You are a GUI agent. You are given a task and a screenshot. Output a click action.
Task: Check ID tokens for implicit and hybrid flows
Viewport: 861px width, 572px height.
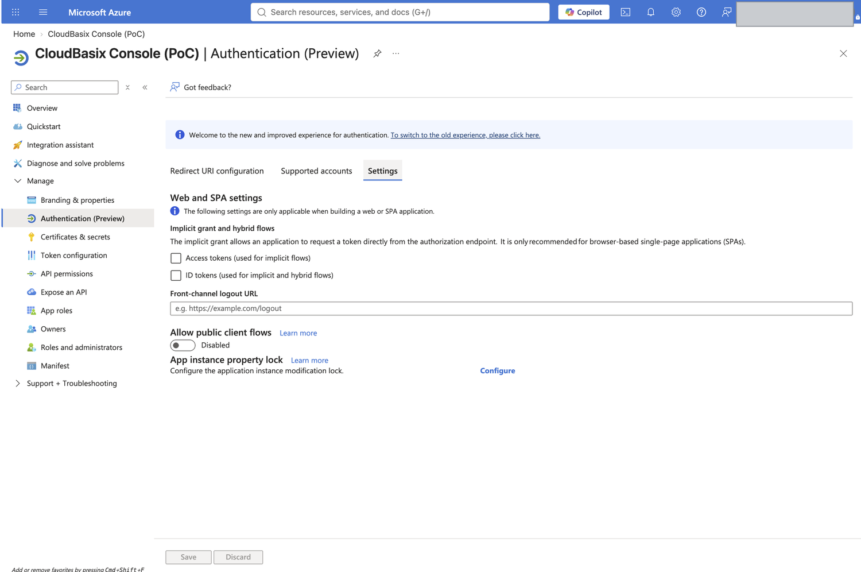tap(176, 275)
